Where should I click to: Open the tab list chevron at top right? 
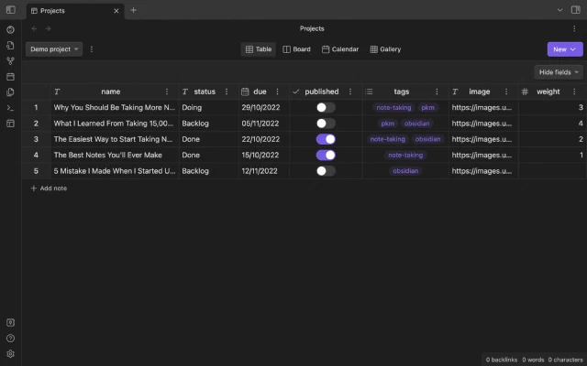click(560, 10)
